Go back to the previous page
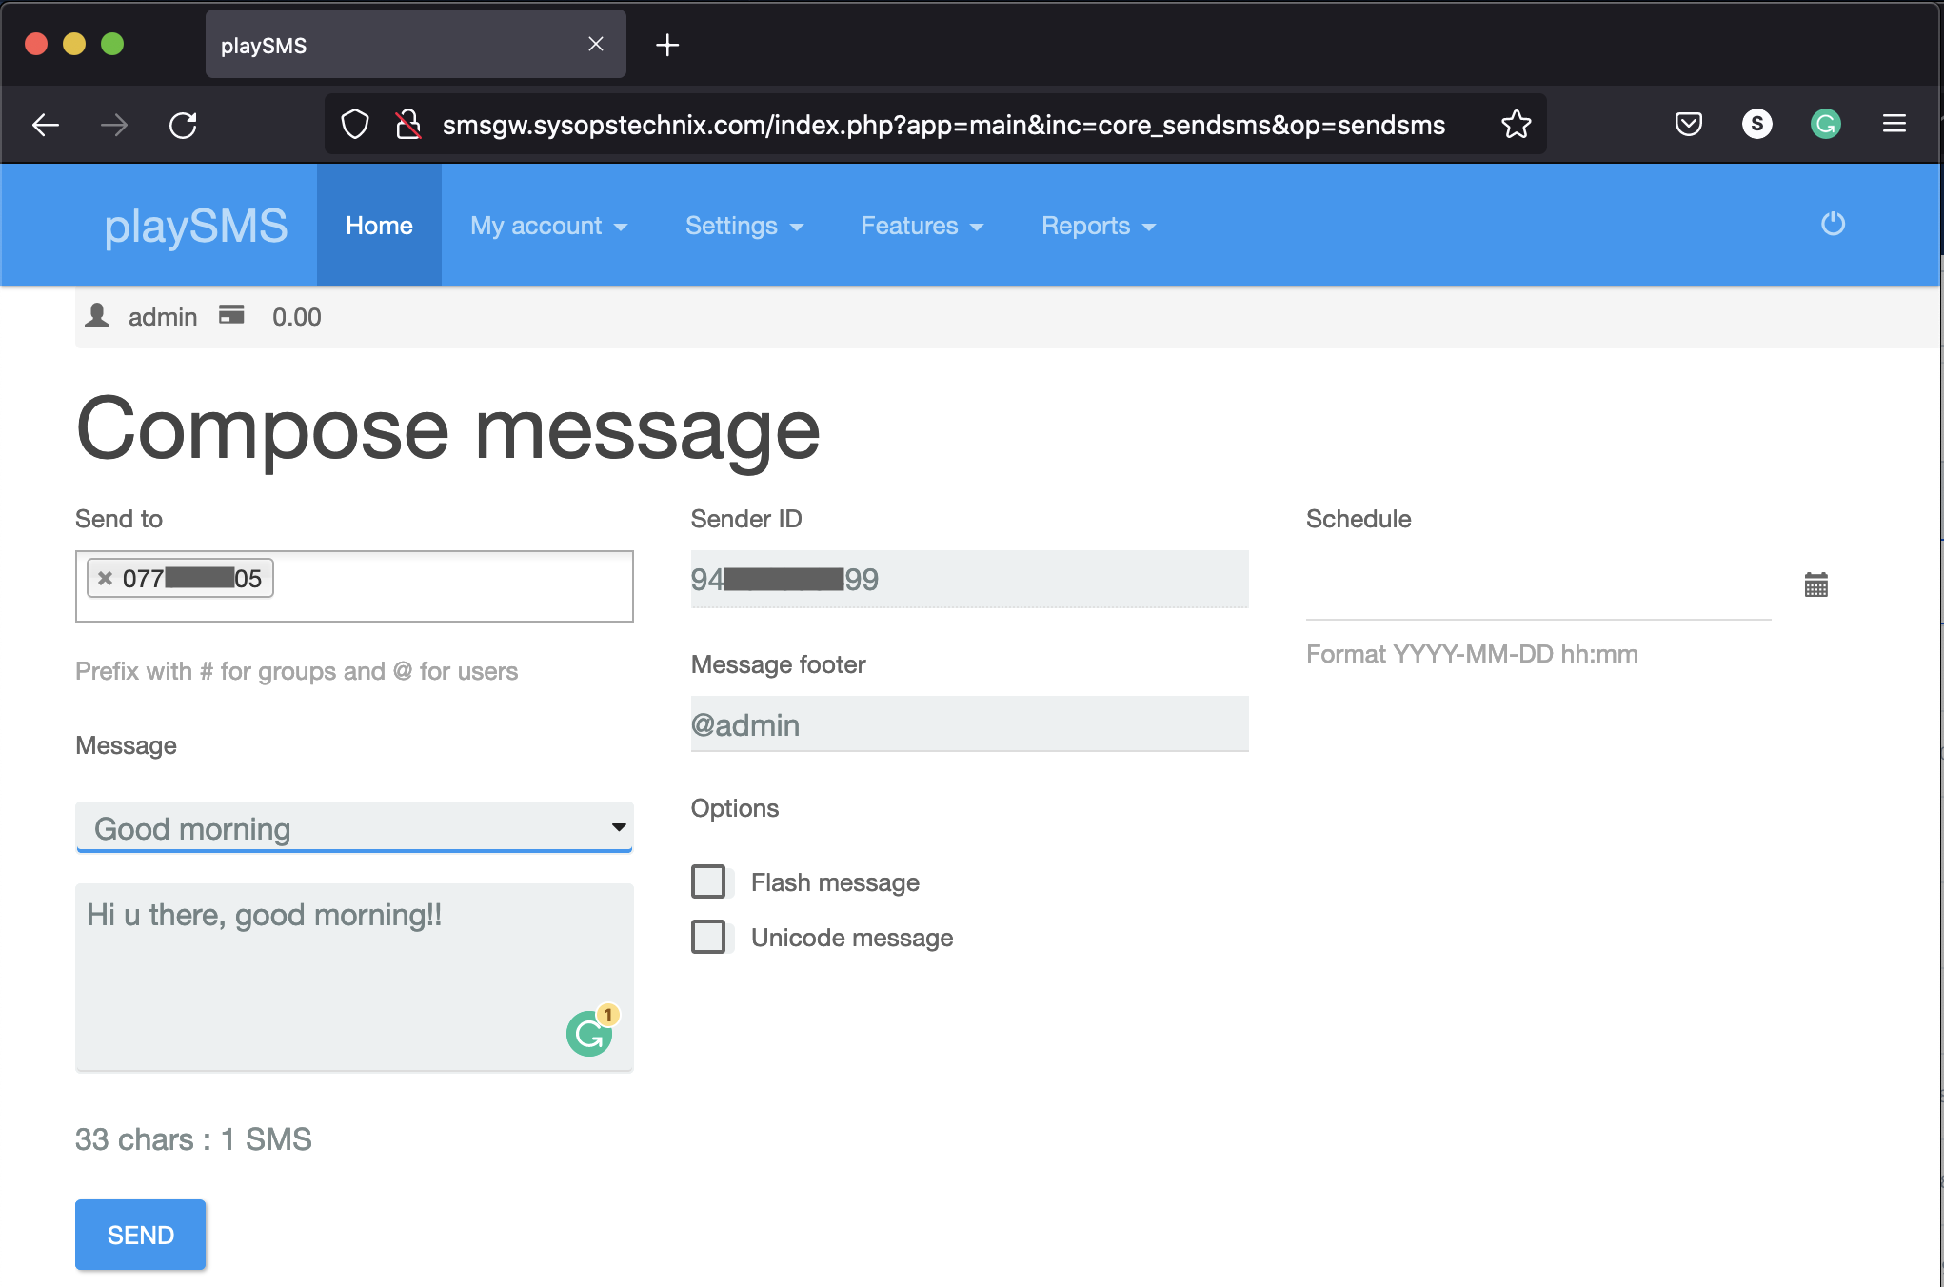This screenshot has height=1287, width=1944. [x=46, y=125]
